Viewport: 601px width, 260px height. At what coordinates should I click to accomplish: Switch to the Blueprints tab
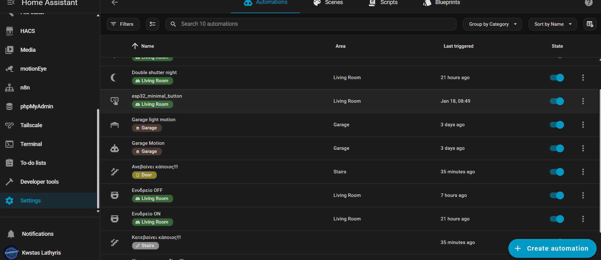click(x=442, y=3)
